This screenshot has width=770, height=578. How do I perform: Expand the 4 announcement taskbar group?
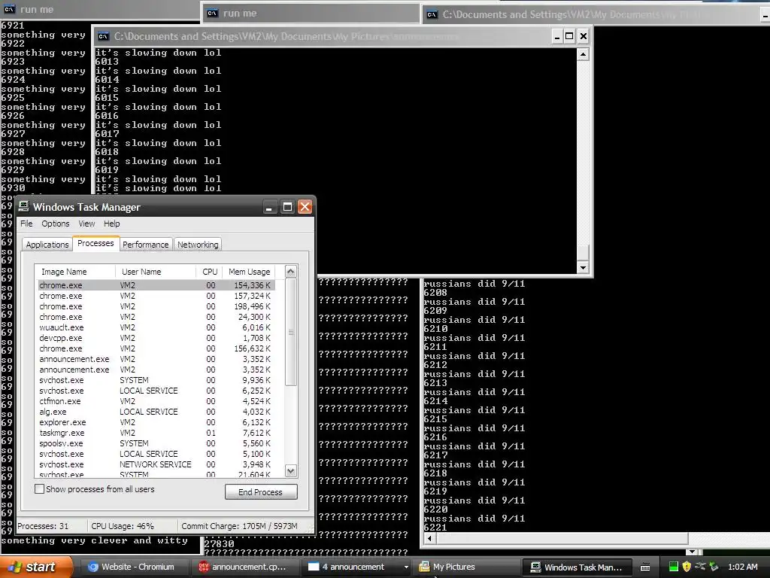pos(406,567)
